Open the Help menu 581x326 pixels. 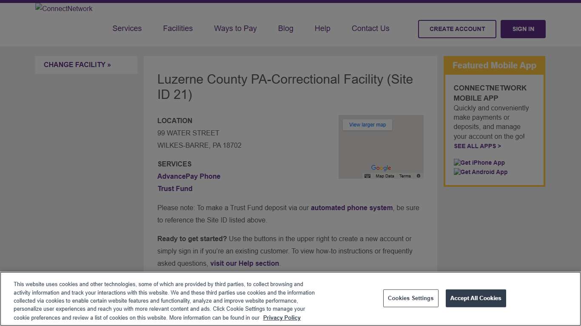(322, 28)
